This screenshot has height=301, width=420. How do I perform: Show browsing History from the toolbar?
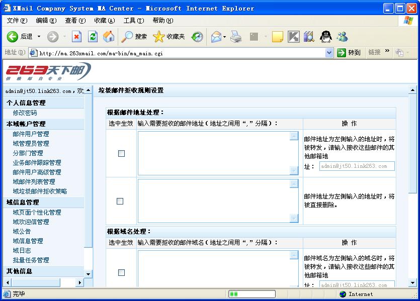click(x=197, y=37)
